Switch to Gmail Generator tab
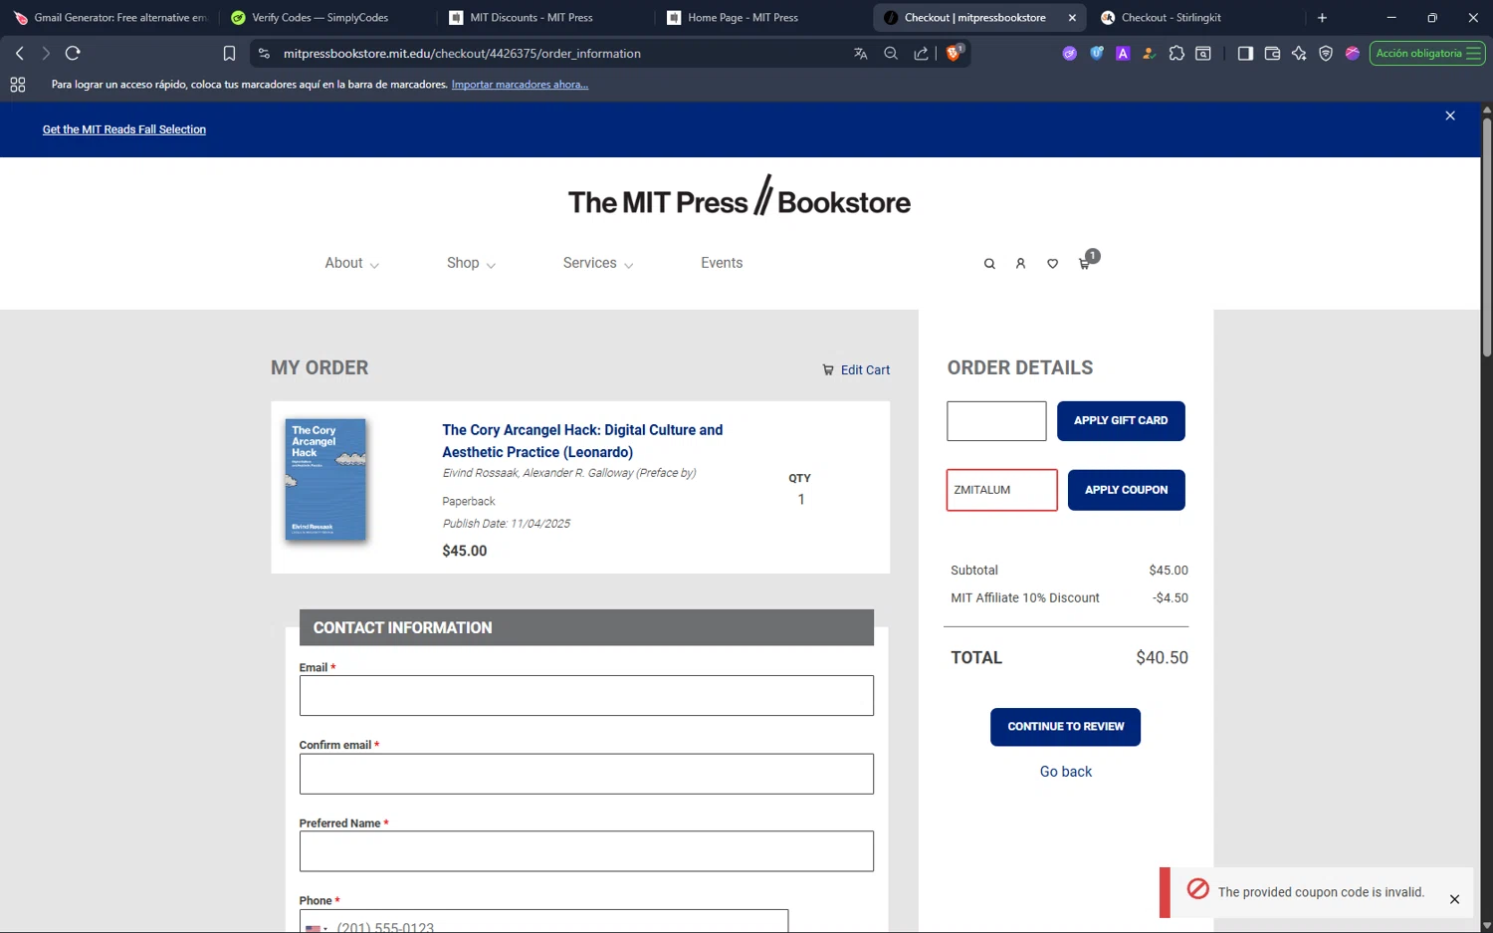The height and width of the screenshot is (933, 1493). [109, 18]
